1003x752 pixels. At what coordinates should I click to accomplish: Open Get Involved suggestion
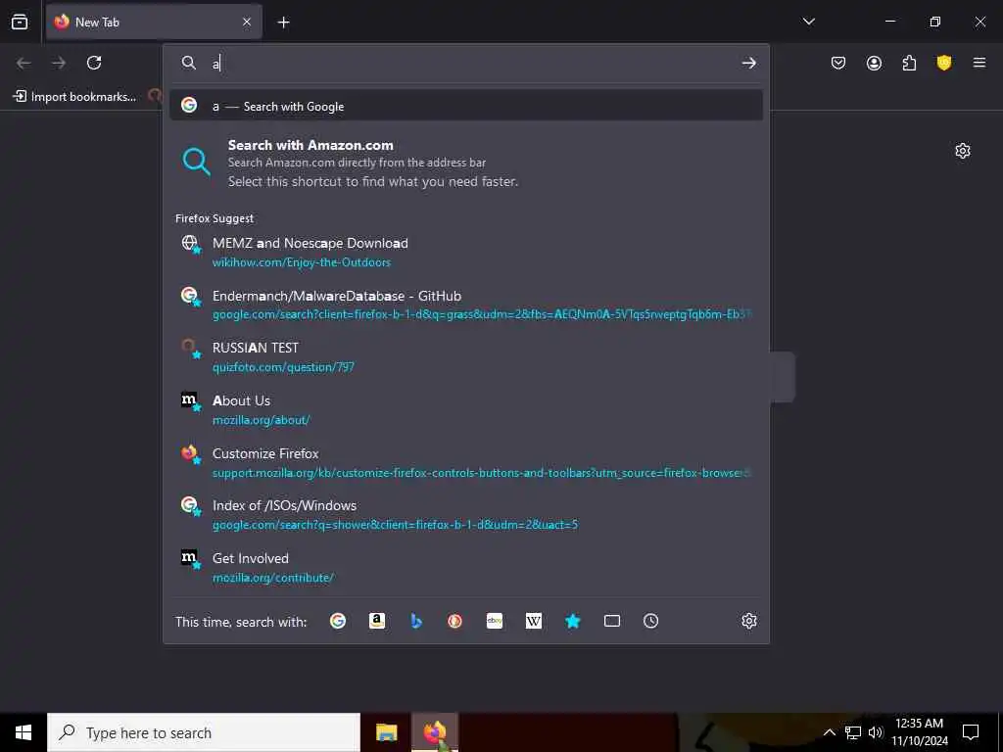click(x=465, y=567)
